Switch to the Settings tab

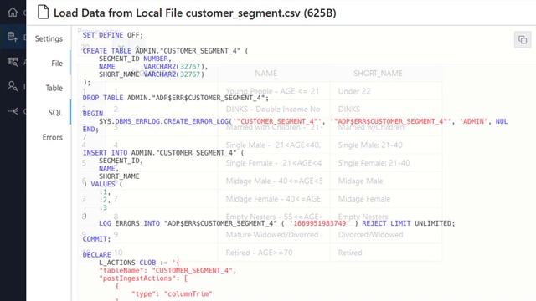tap(49, 38)
